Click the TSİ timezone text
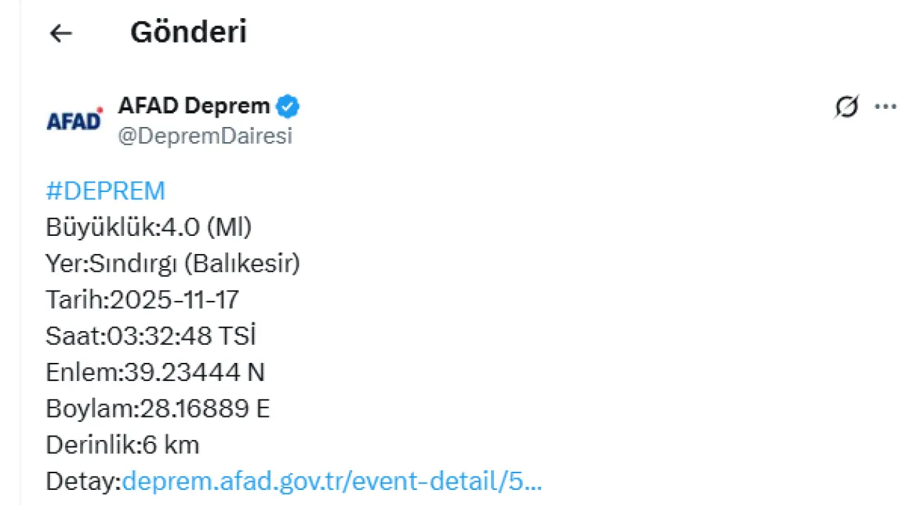923x505 pixels. [237, 336]
